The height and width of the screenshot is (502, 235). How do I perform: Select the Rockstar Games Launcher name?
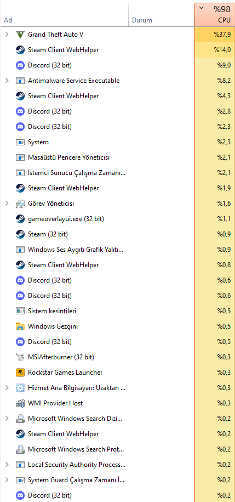coord(65,373)
